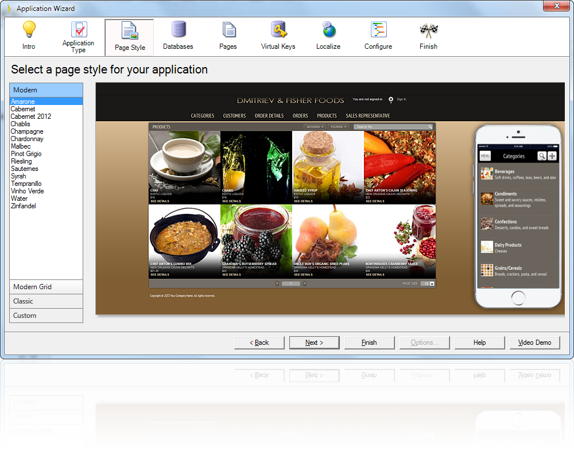574x459 pixels.
Task: Pick the Zinfandel page style
Action: [x=24, y=206]
